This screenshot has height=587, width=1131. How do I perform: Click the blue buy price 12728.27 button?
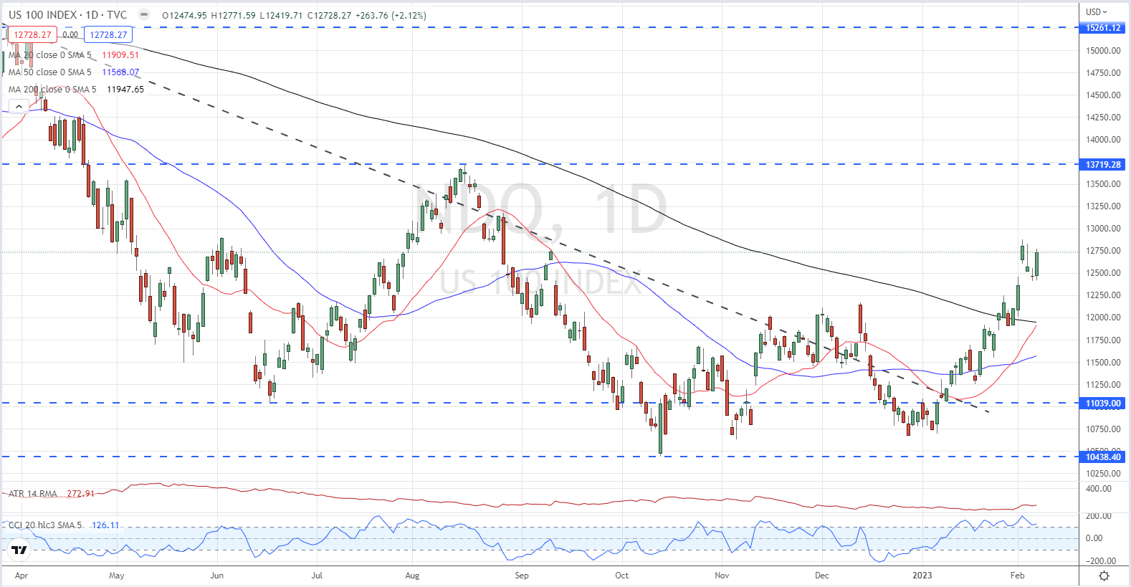[x=108, y=34]
